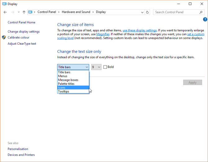Image resolution: width=208 pixels, height=162 pixels.
Task: Click the back navigation arrow
Action: [5, 12]
